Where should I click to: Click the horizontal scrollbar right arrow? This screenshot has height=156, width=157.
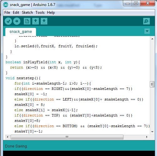click(147, 137)
